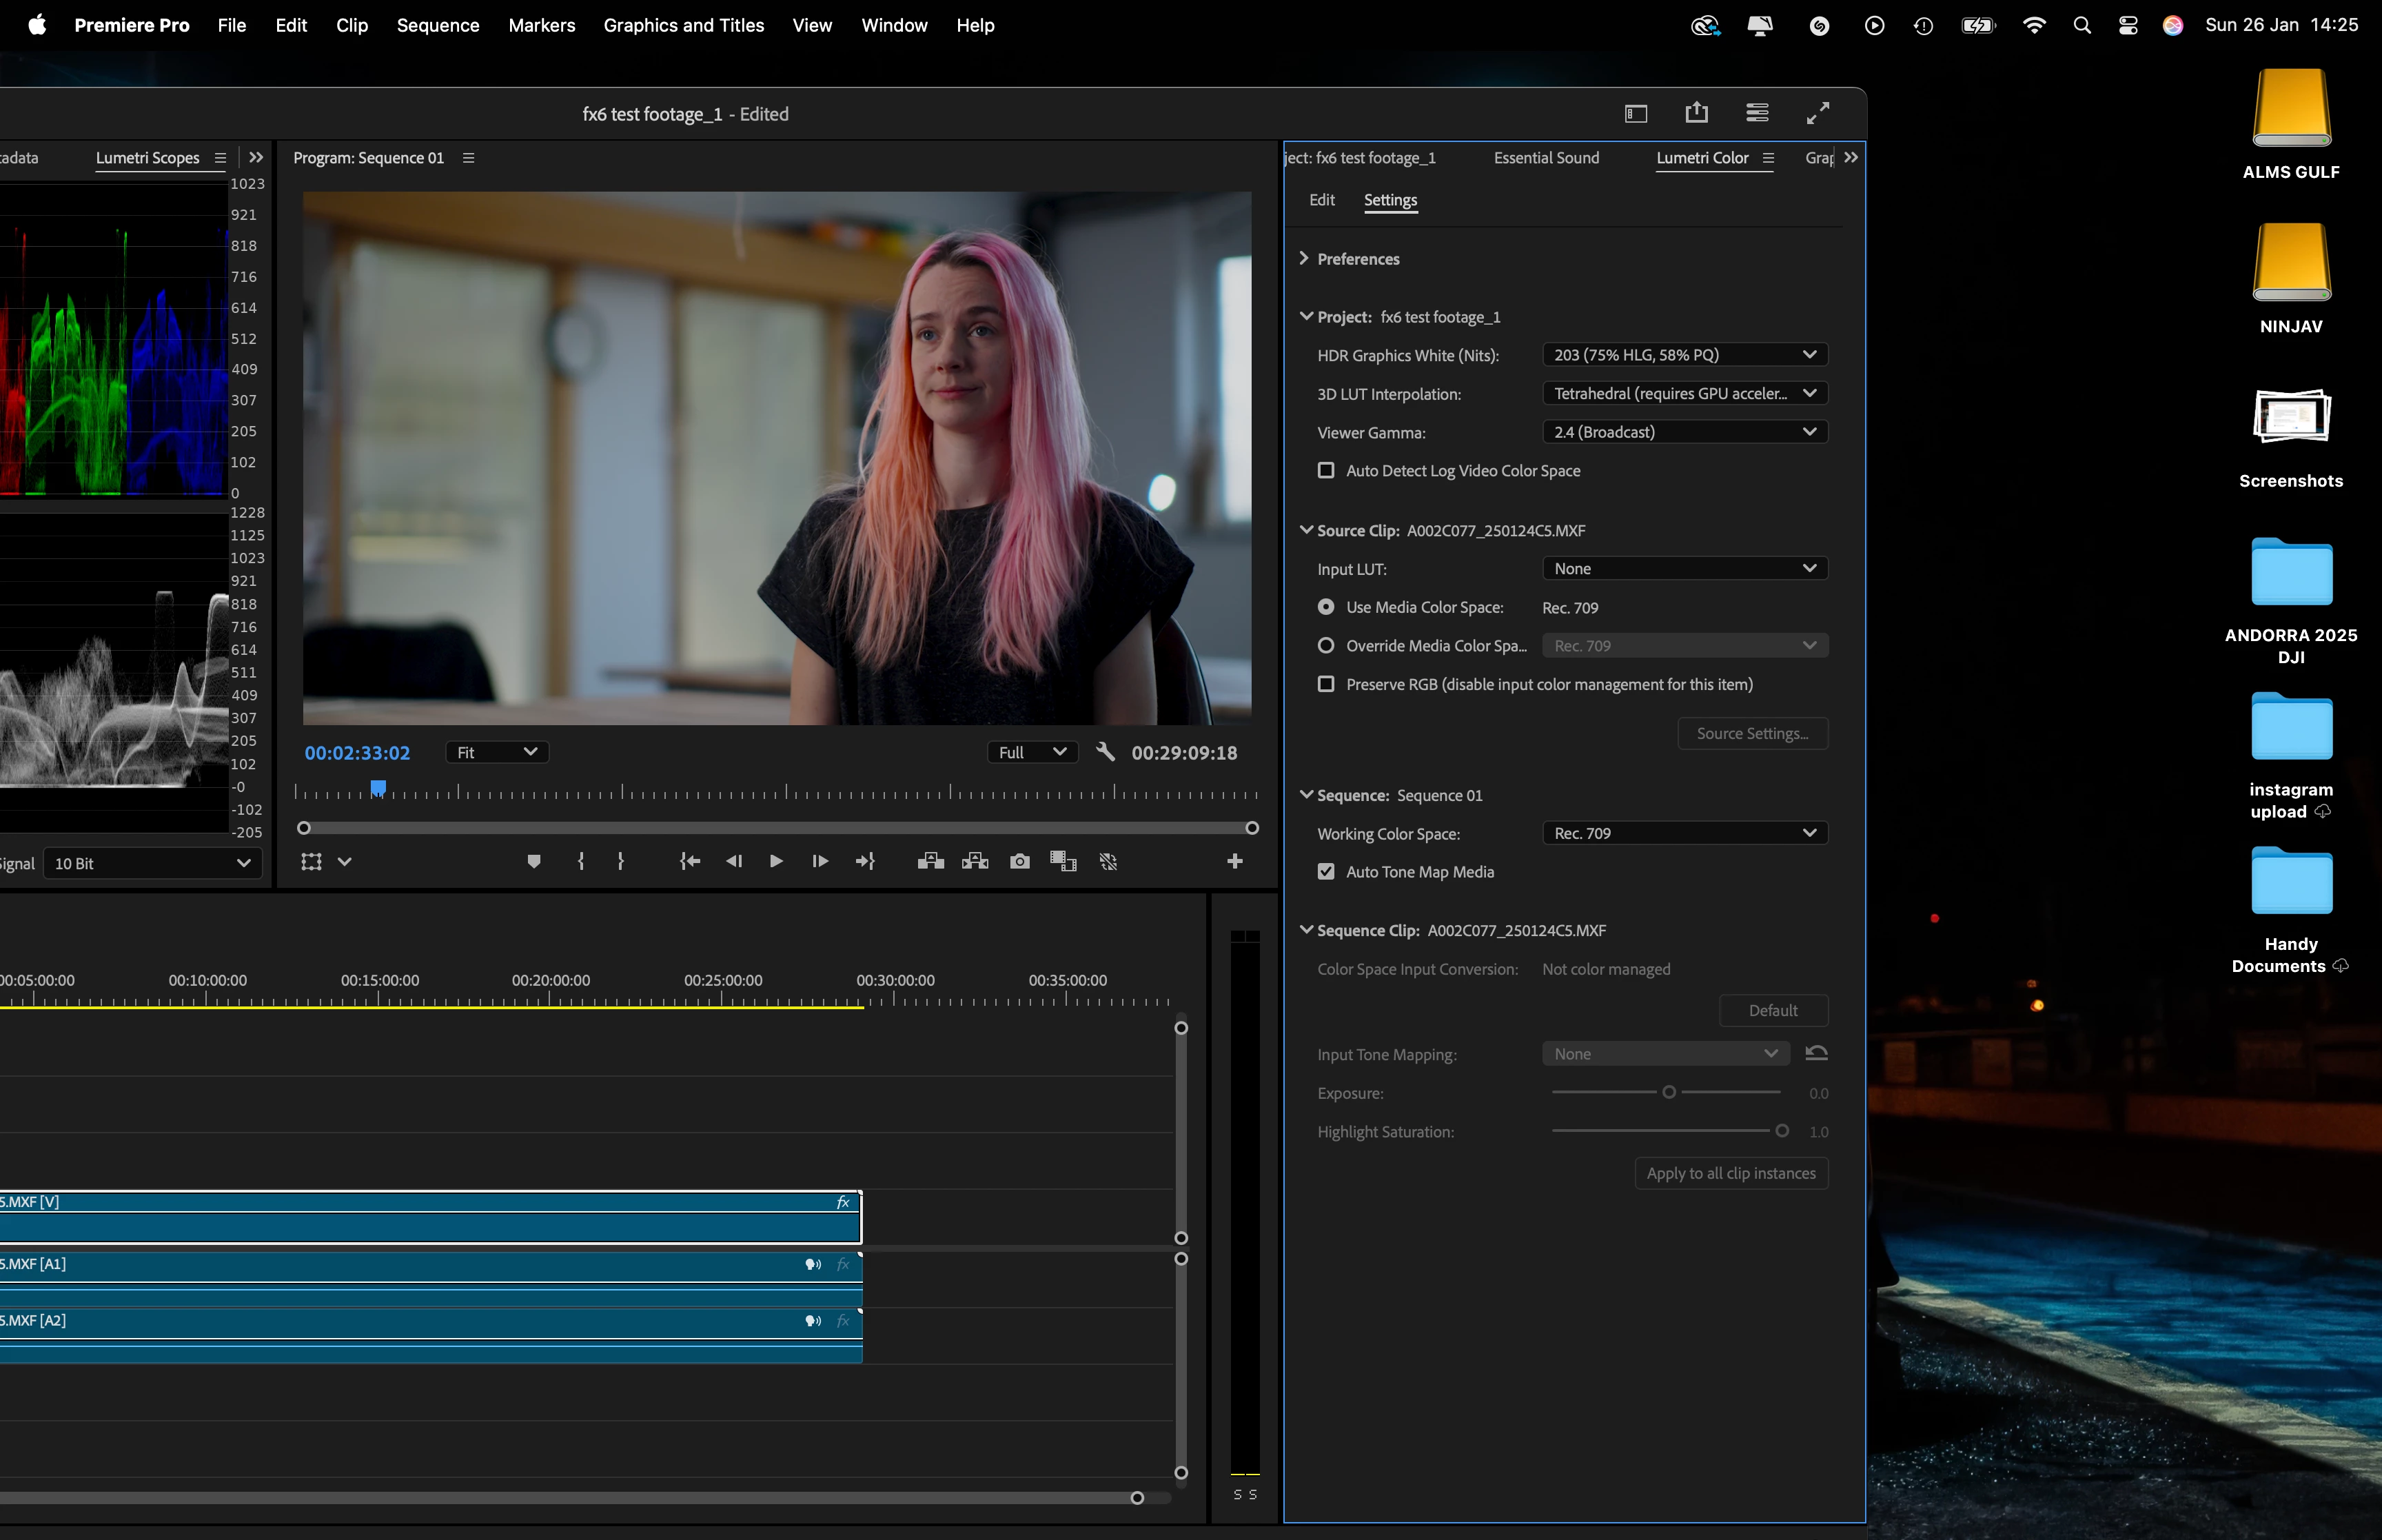Screen dimensions: 2382x1540
Task: Click the Source Settings button
Action: point(1752,733)
